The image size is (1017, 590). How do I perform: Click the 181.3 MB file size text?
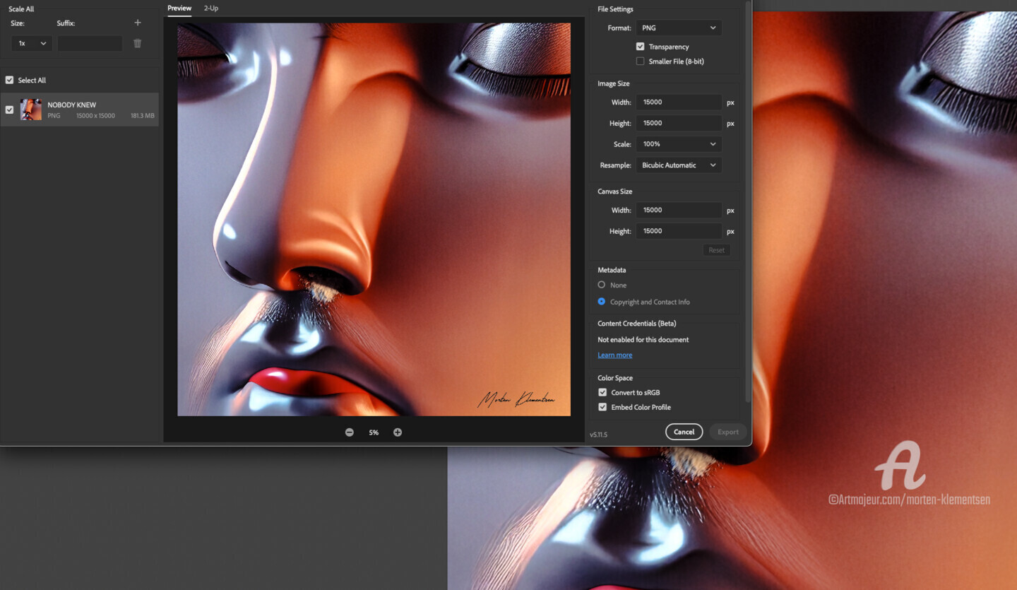click(x=143, y=116)
